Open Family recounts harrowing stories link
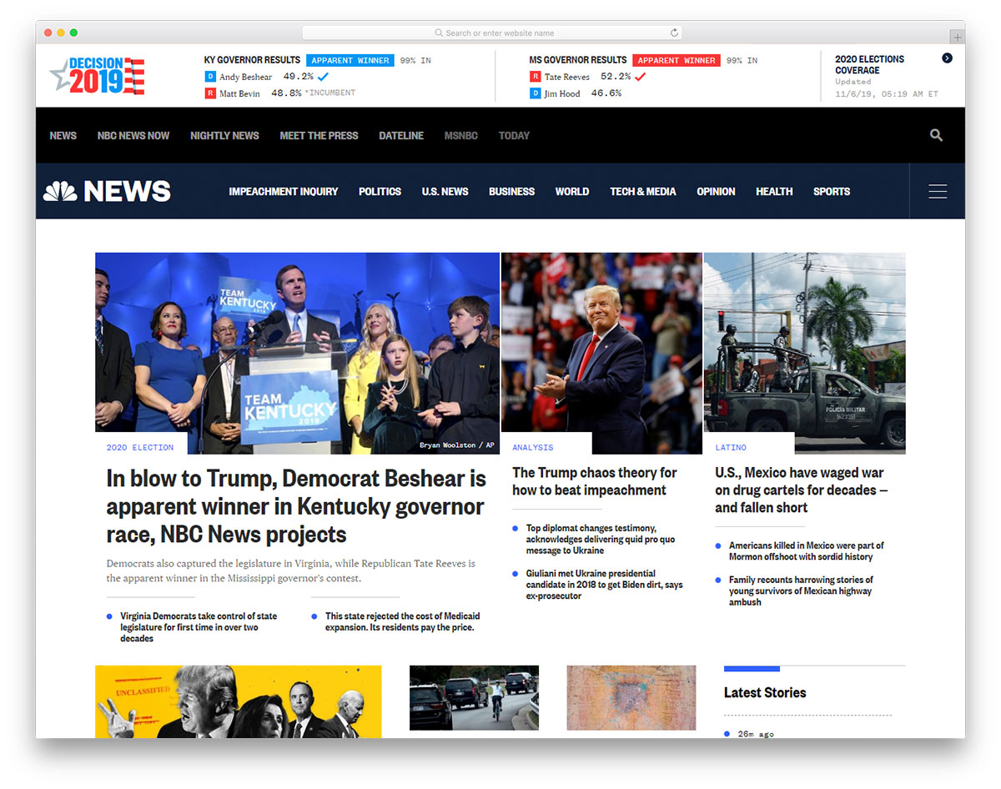Image resolution: width=1001 pixels, height=789 pixels. click(x=801, y=590)
